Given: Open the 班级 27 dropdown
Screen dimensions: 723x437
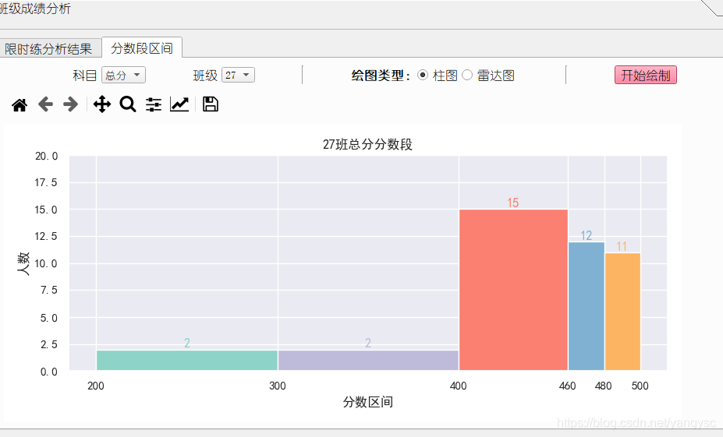Looking at the screenshot, I should tap(238, 75).
